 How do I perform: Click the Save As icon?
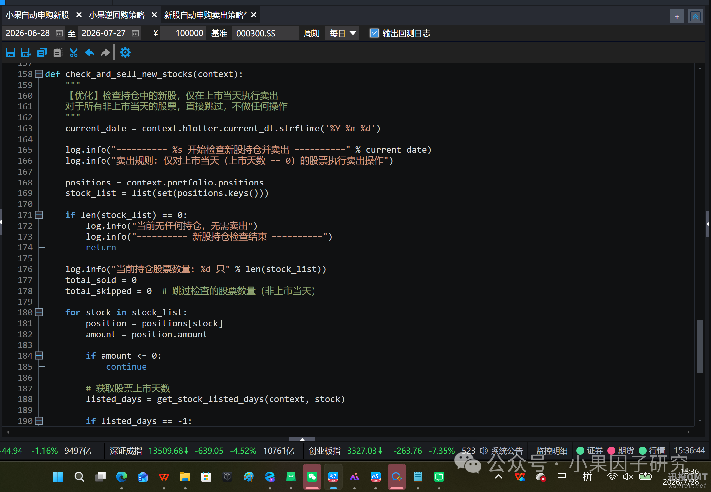tap(26, 52)
